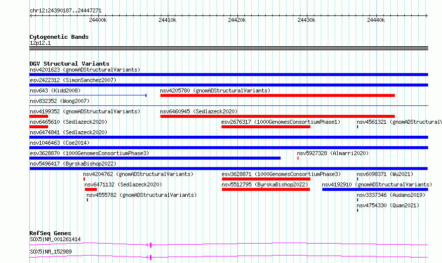Select the blue bar under esv2422312

point(228,85)
